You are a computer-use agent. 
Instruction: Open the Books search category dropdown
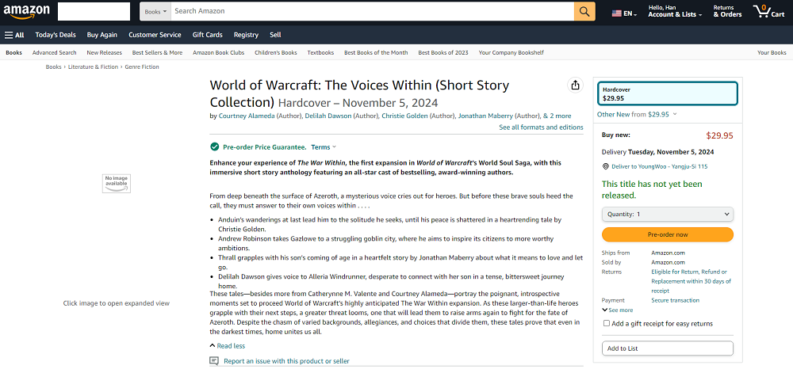[155, 11]
